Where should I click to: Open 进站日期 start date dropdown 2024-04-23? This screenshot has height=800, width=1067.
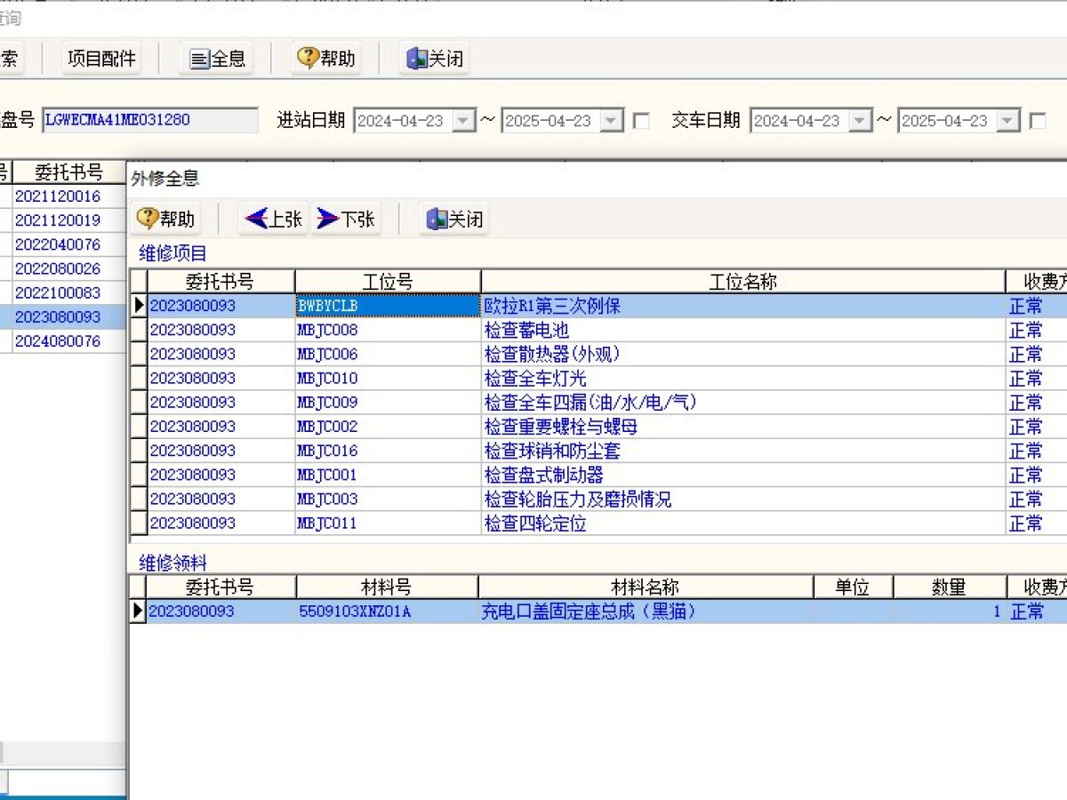[x=464, y=121]
